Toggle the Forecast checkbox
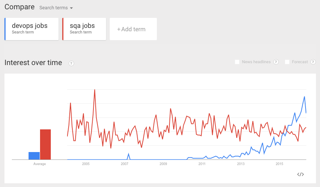 pos(287,62)
